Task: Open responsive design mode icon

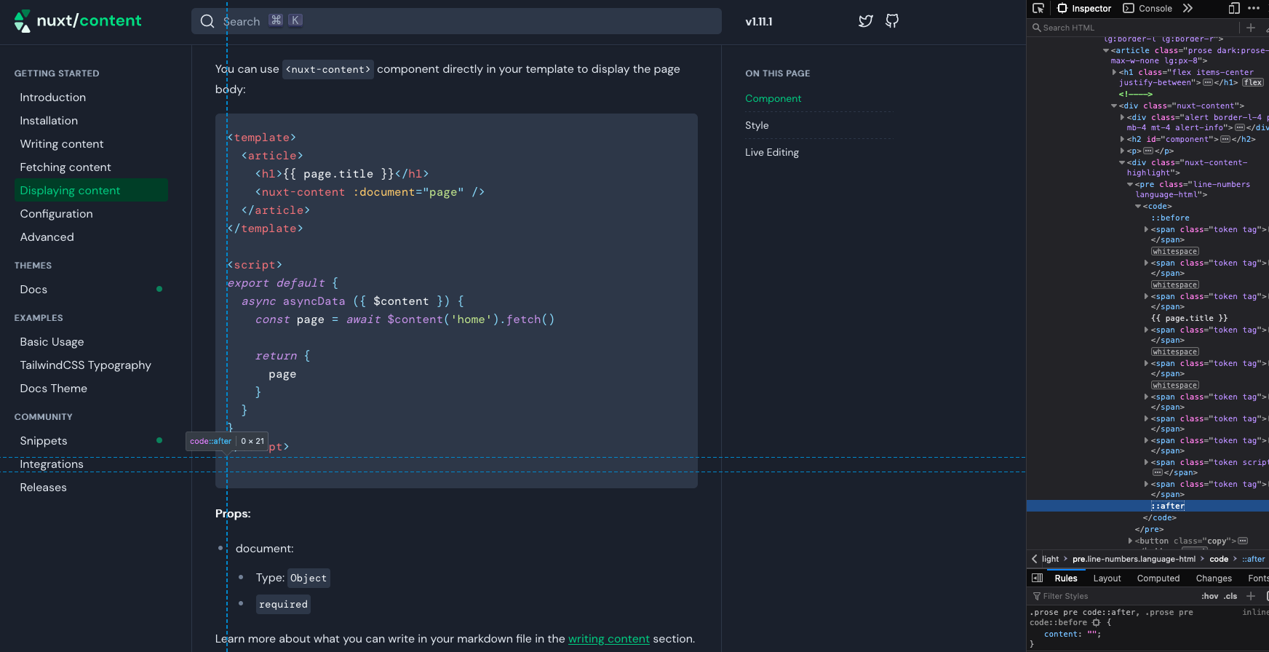Action: [x=1234, y=9]
